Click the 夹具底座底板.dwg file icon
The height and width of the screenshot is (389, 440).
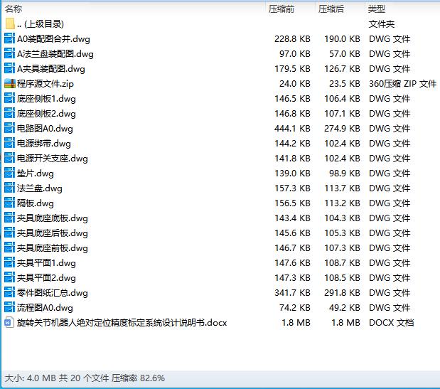[x=9, y=218]
